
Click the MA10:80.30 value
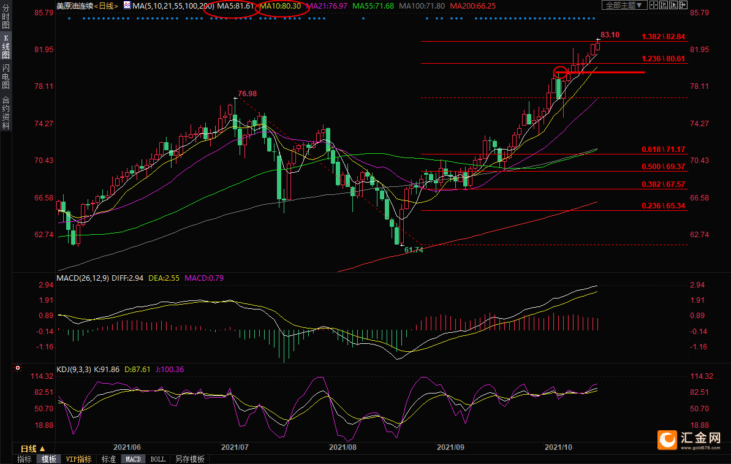coord(280,6)
